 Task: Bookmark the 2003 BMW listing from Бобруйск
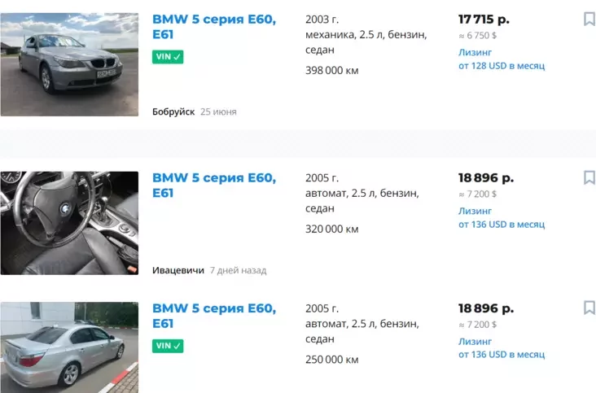click(x=589, y=19)
